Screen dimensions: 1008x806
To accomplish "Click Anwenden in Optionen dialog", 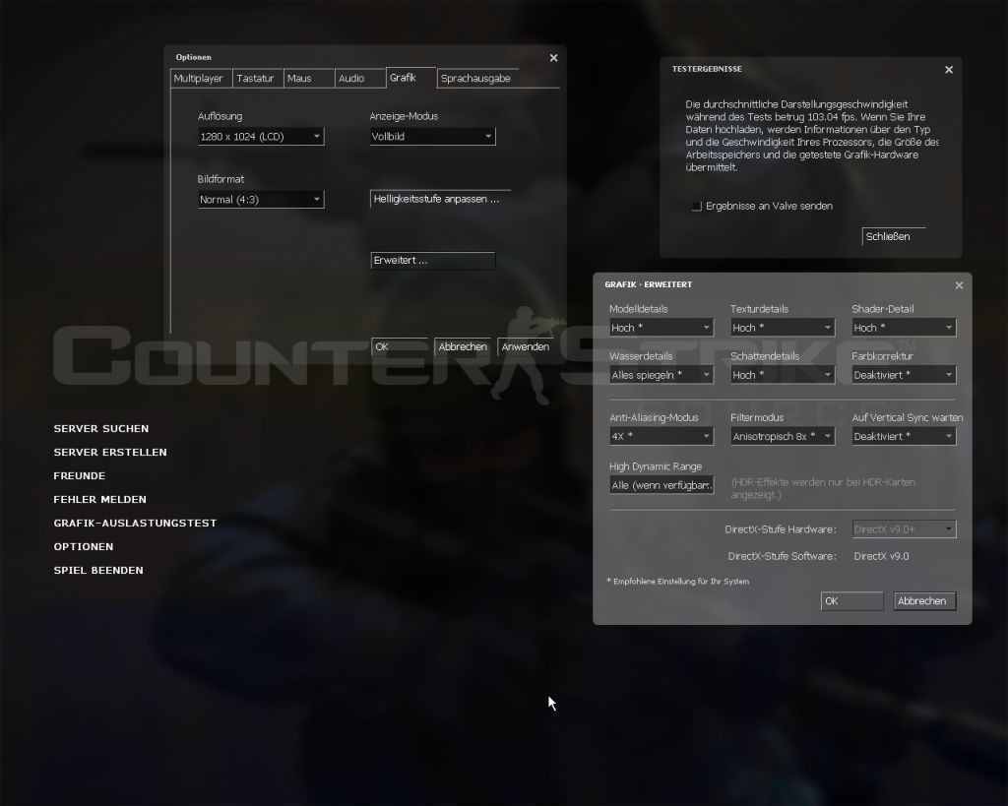I will pos(526,347).
